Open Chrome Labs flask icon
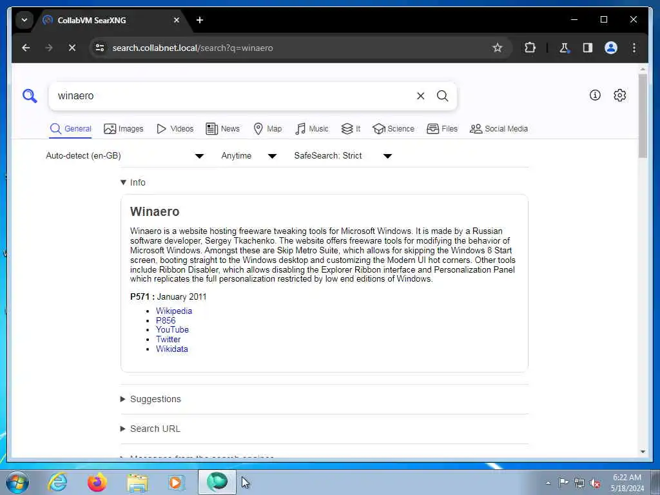The width and height of the screenshot is (660, 495). click(564, 48)
